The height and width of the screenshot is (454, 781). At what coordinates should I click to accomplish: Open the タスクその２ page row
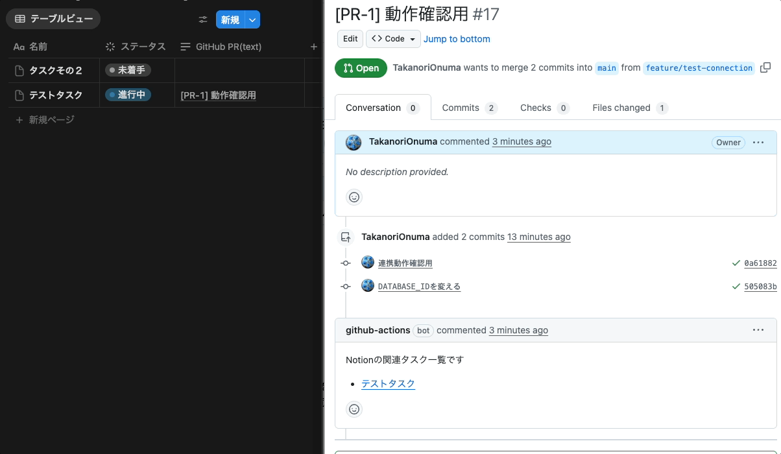55,70
